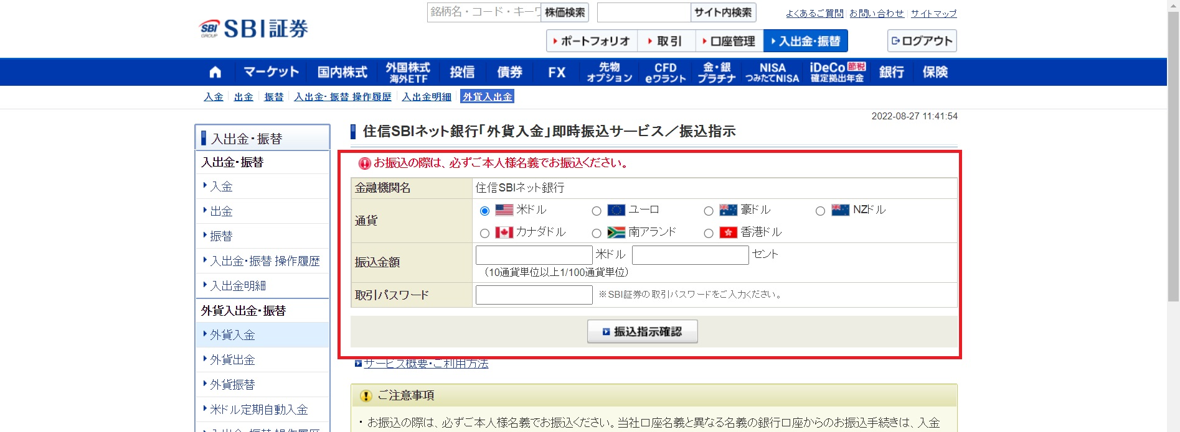
Task: Click the stock name search input
Action: coord(484,12)
